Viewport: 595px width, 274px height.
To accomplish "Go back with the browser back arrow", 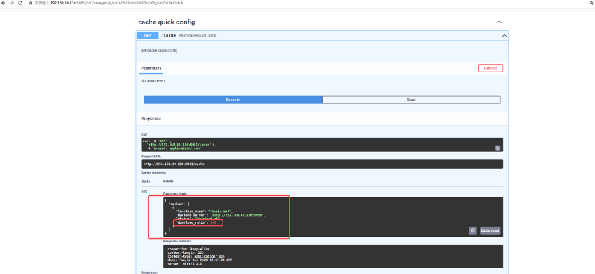I will click(4, 3).
